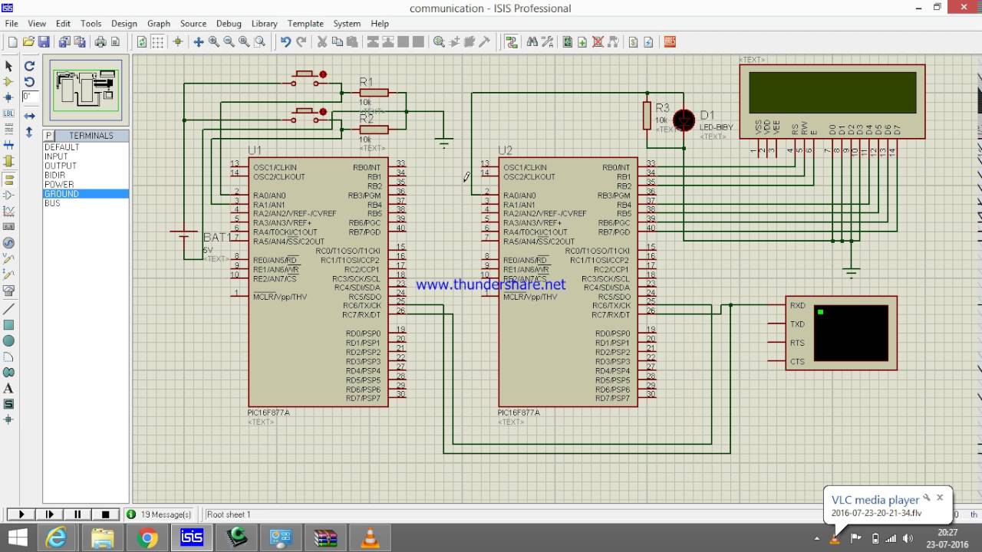Click the Stop simulation button
Screen dimensions: 982x552
(106, 514)
